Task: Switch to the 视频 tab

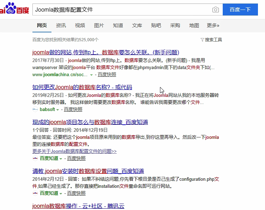Action: click(x=80, y=25)
